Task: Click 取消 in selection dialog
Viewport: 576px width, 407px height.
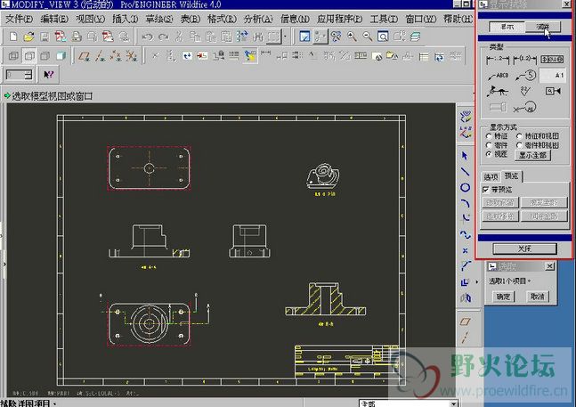Action: 538,296
